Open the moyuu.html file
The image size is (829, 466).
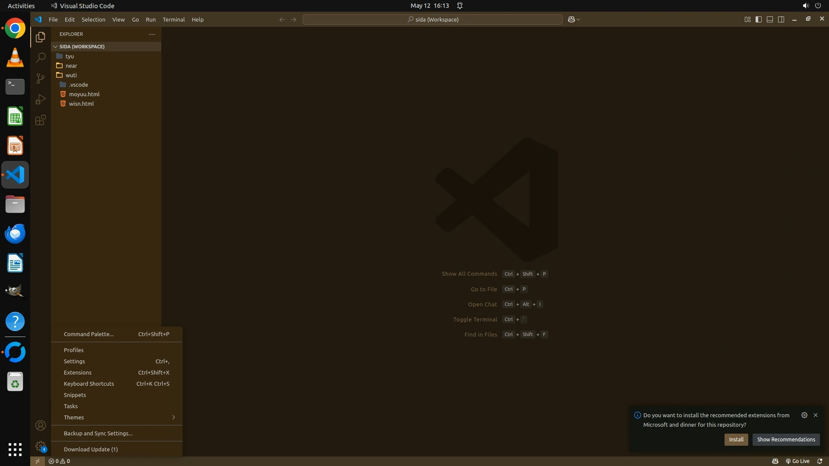click(x=84, y=94)
